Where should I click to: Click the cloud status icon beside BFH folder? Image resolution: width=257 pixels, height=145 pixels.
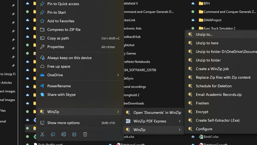[193, 3]
